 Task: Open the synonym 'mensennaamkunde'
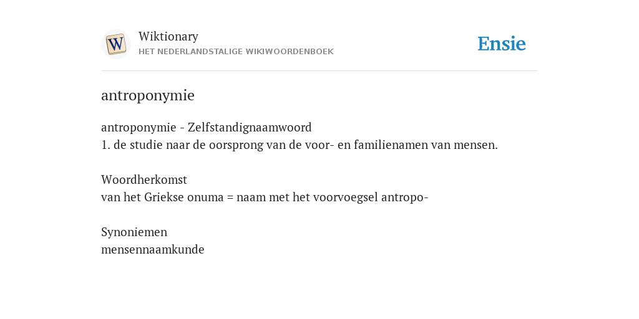click(x=152, y=249)
